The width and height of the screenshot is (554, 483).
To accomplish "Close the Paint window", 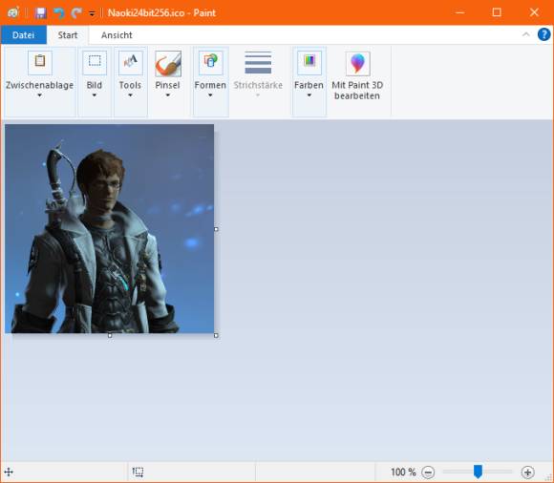I will point(534,12).
